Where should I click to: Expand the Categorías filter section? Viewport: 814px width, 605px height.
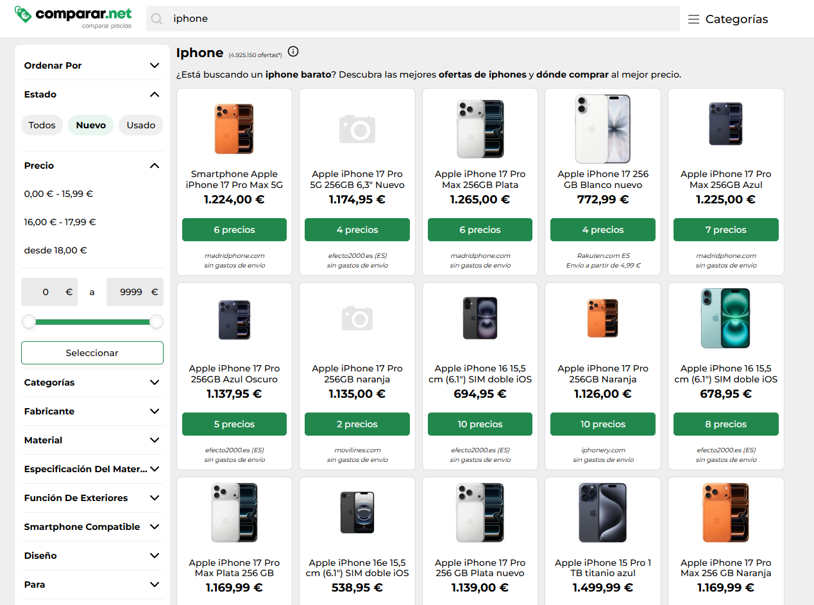(x=92, y=382)
